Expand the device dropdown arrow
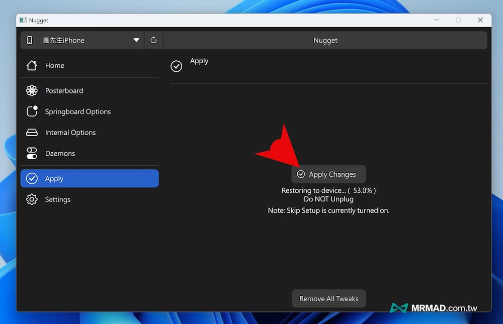This screenshot has height=324, width=503. tap(136, 40)
